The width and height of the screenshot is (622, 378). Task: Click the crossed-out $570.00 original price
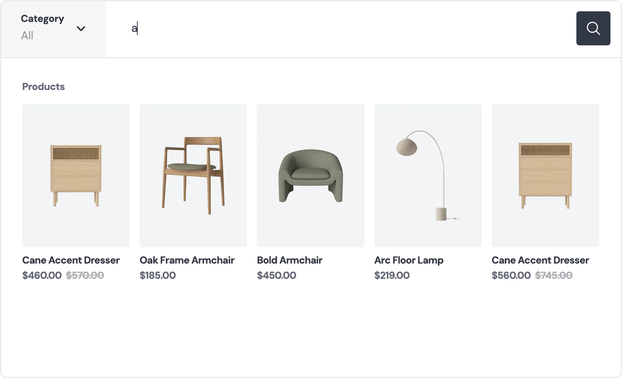tap(85, 275)
